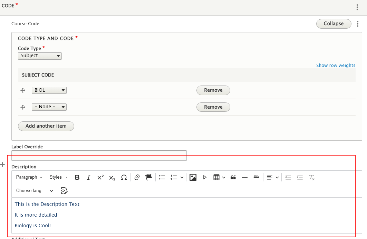Apply bold formatting in the Description editor
367x239 pixels.
(77, 177)
